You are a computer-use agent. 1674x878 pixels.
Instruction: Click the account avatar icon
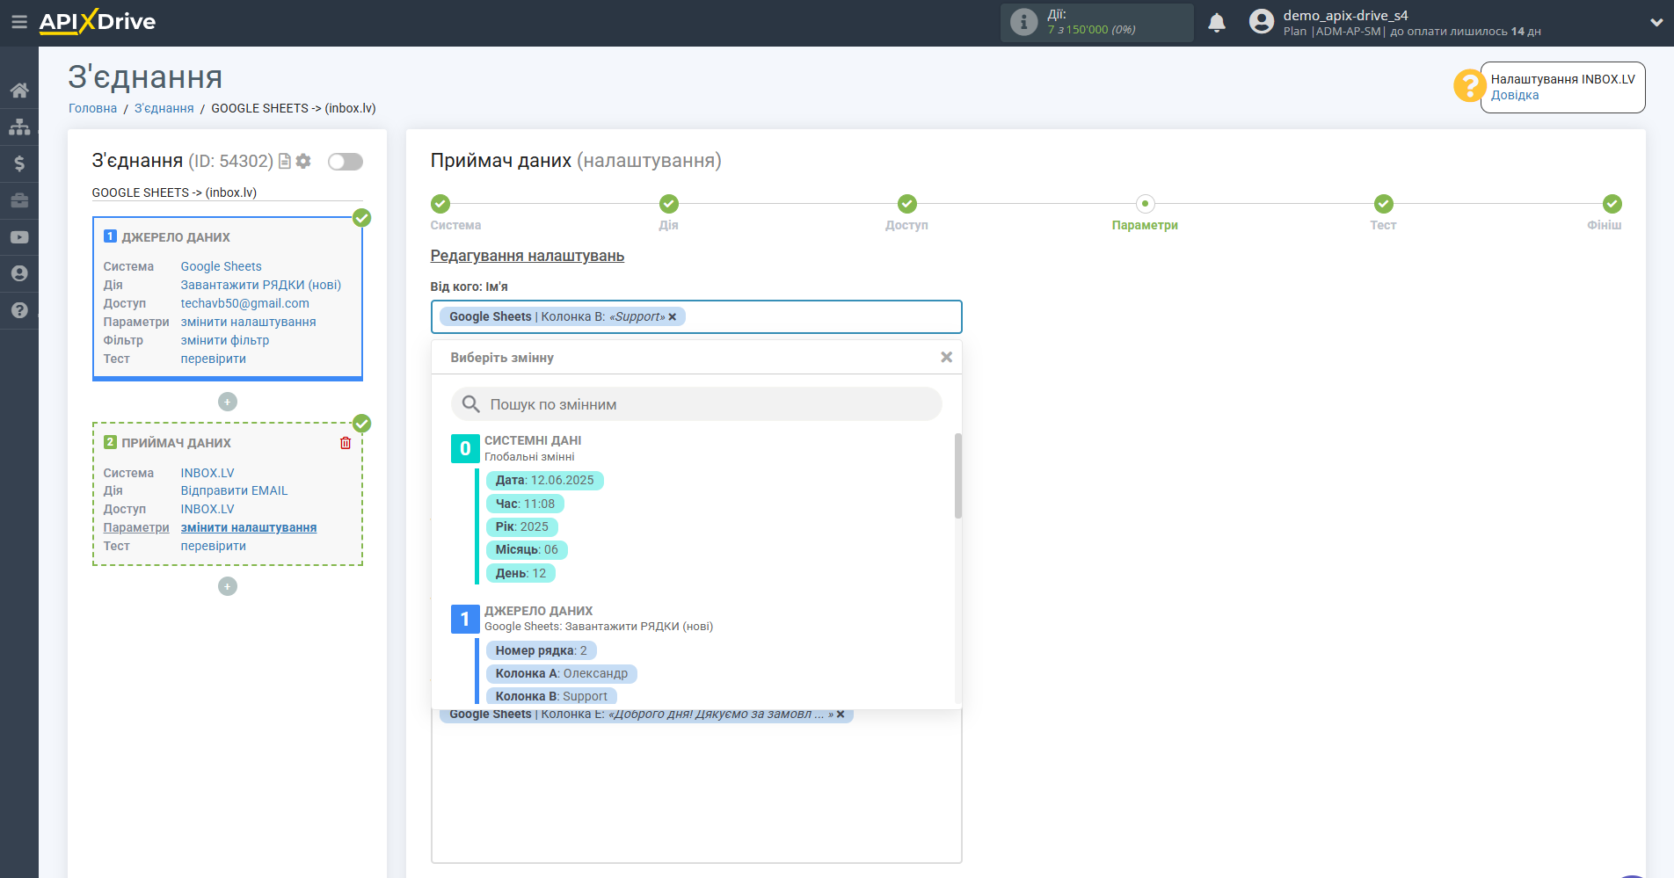(1262, 22)
